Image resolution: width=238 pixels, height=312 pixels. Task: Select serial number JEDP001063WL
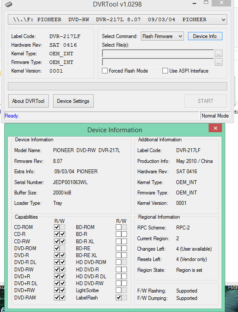[x=70, y=182]
